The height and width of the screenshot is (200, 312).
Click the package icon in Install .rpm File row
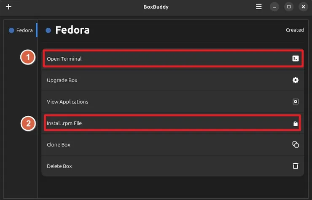coord(296,123)
